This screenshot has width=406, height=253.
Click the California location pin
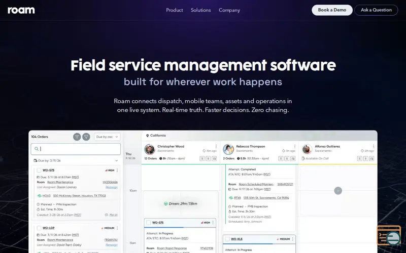pyautogui.click(x=147, y=136)
